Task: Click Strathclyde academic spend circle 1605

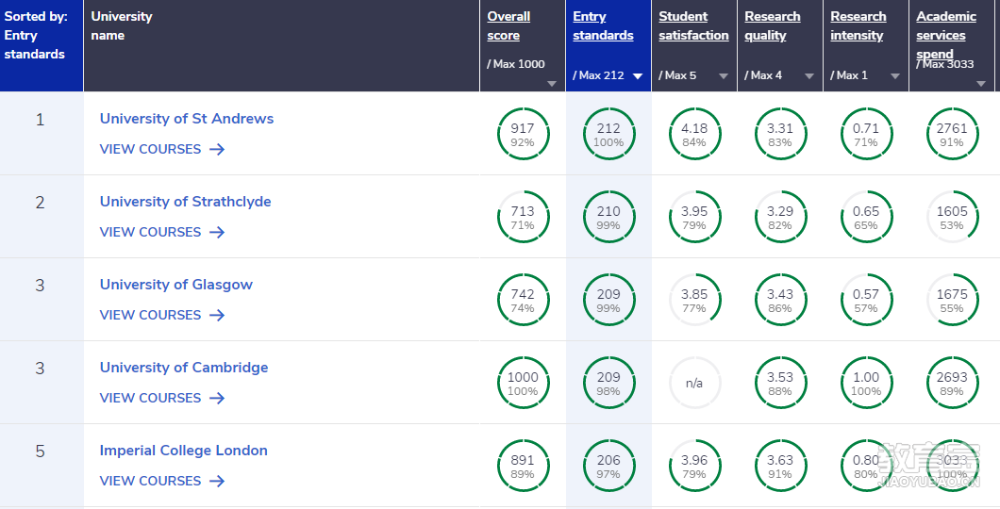Action: tap(952, 217)
